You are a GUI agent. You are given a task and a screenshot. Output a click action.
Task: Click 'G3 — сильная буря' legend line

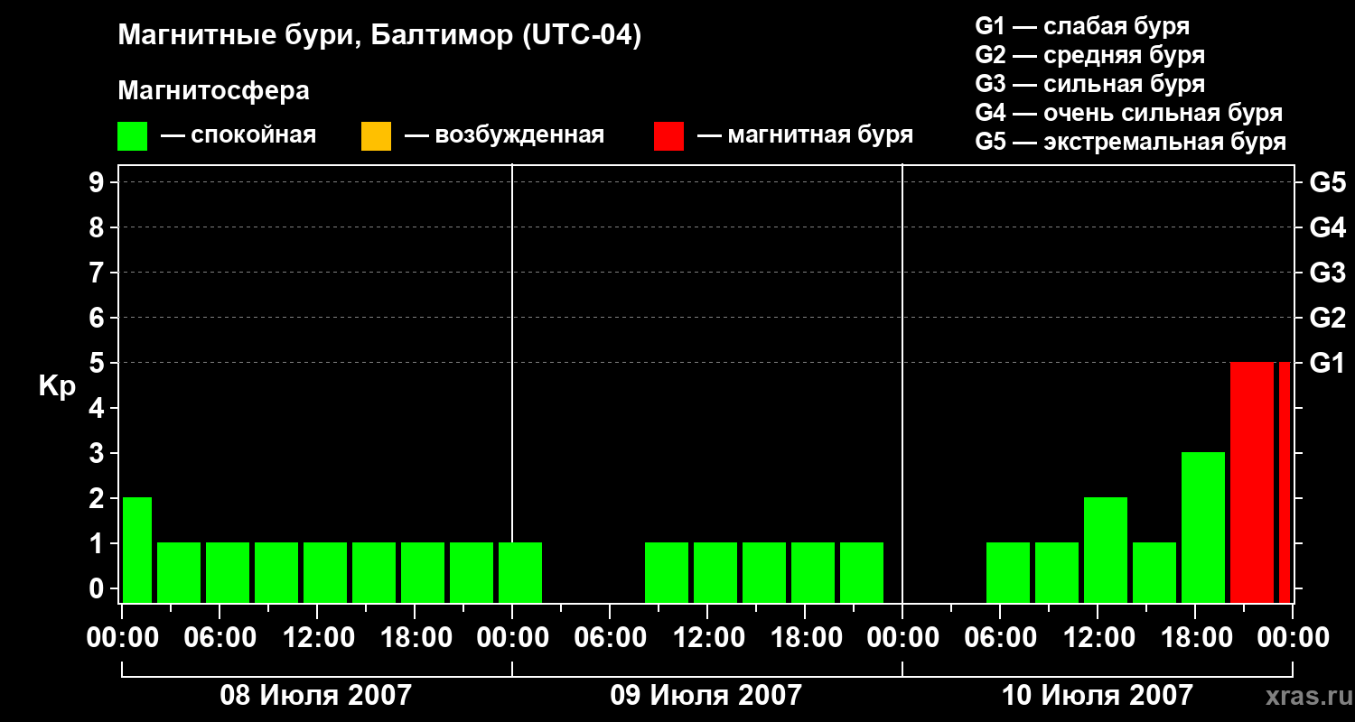tap(1090, 84)
